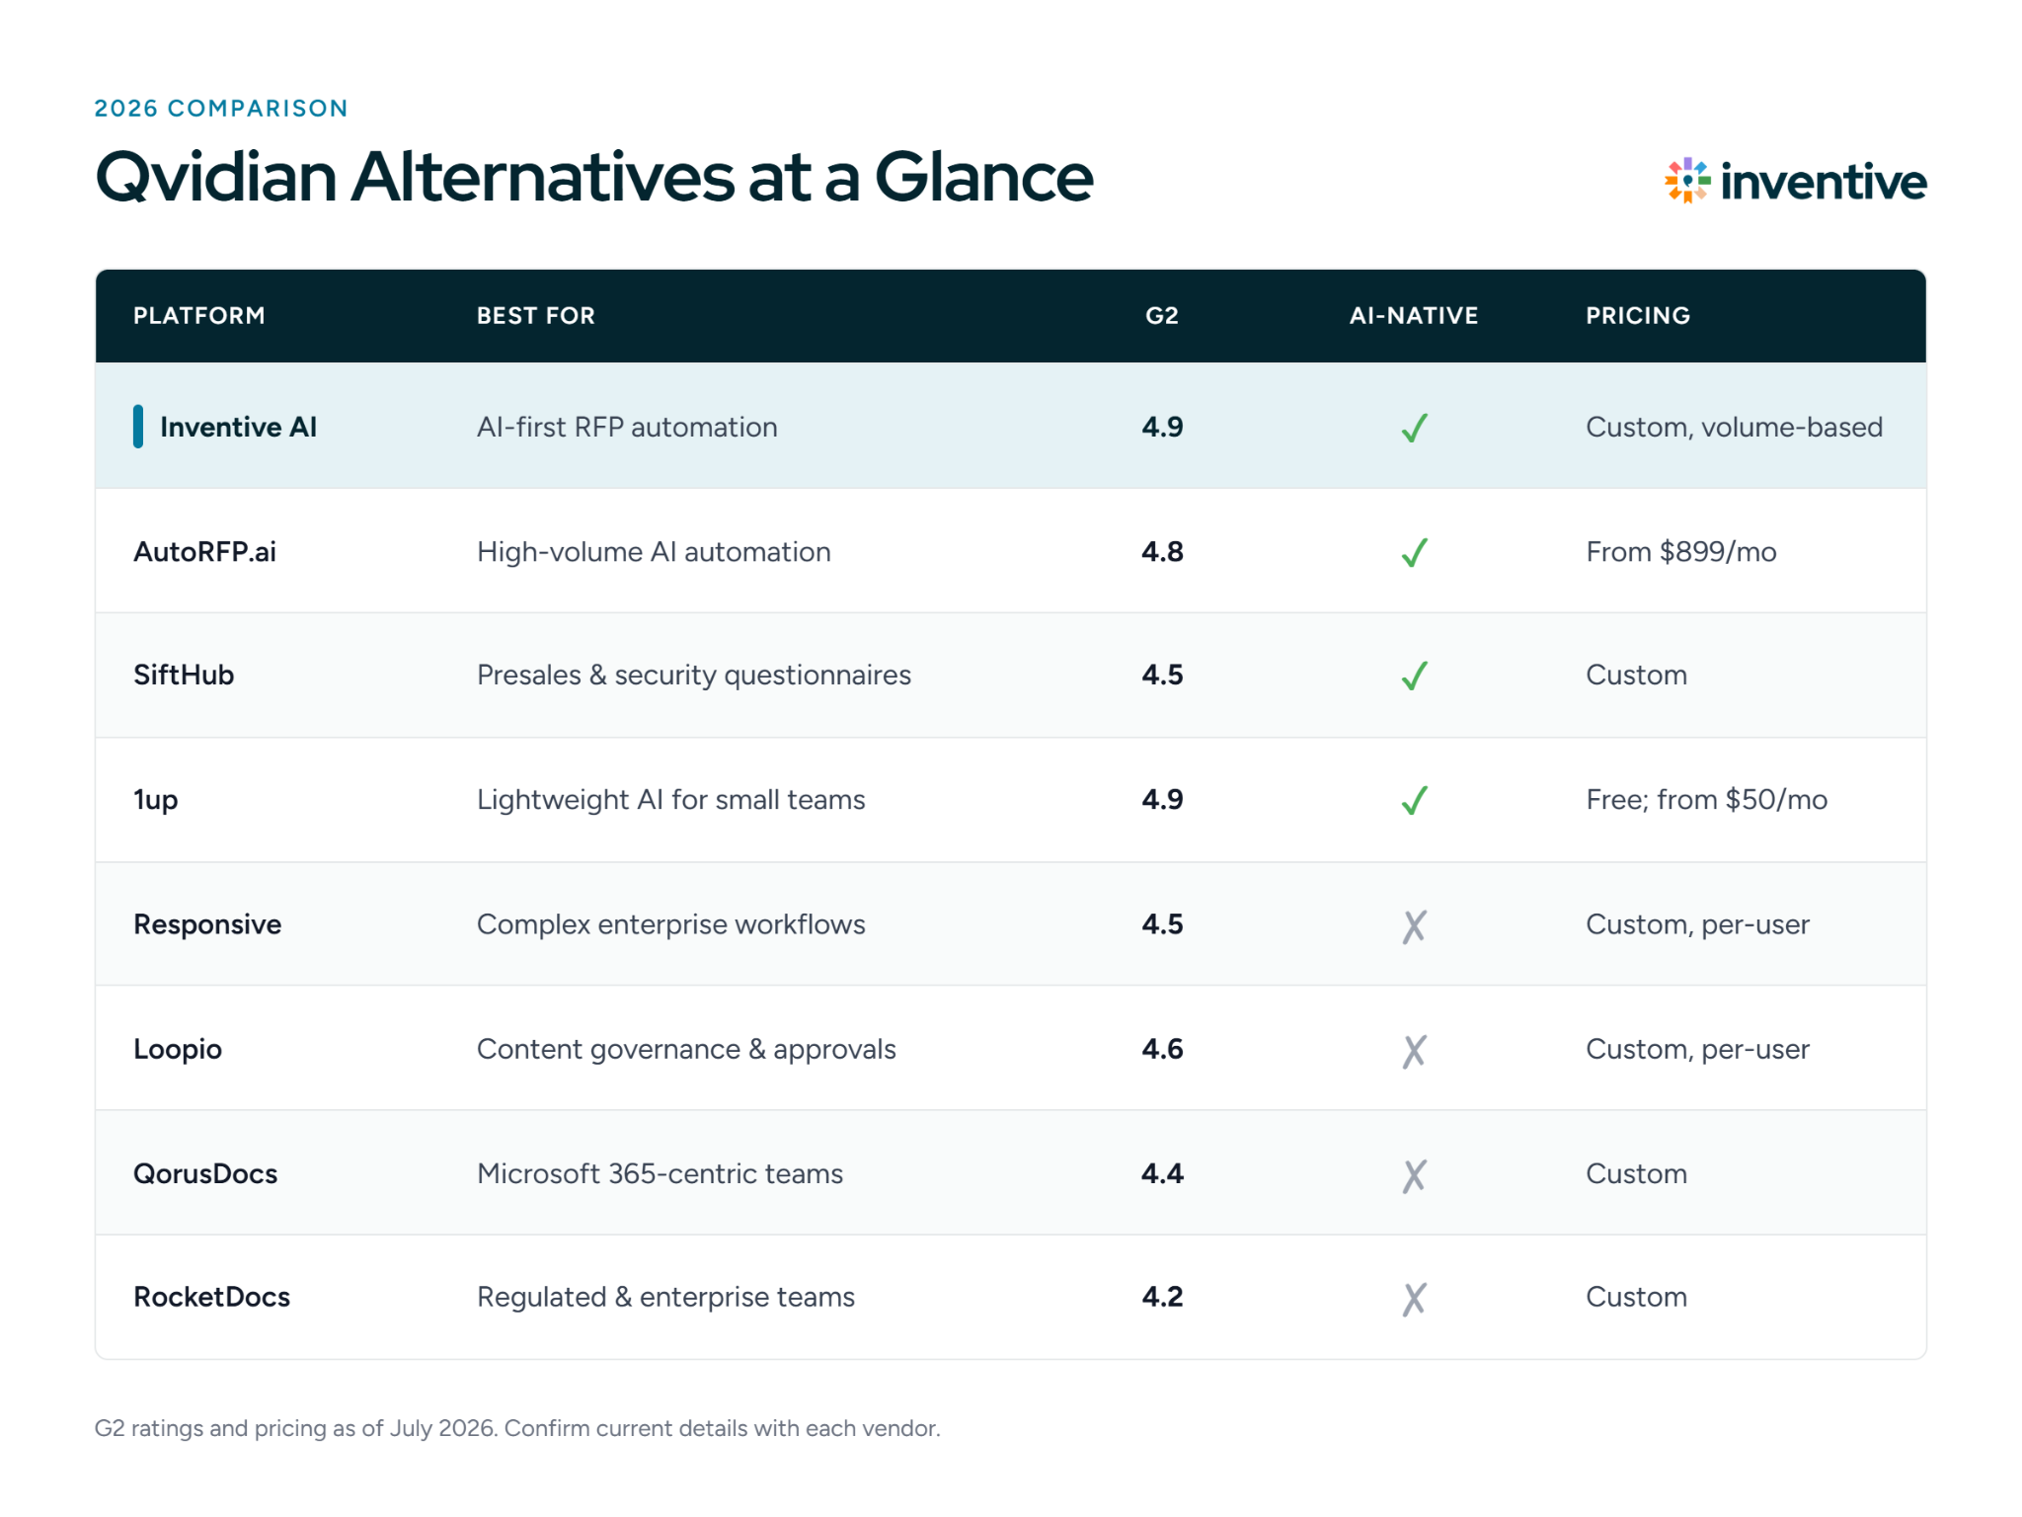Select the PLATFORM column header

click(199, 316)
